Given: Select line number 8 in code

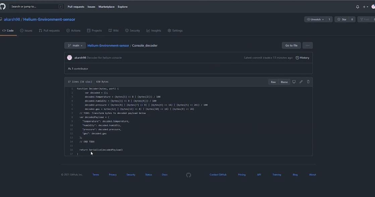Looking at the screenshot, I should pos(72,117).
